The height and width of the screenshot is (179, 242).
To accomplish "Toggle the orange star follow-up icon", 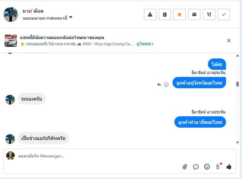I will click(180, 14).
